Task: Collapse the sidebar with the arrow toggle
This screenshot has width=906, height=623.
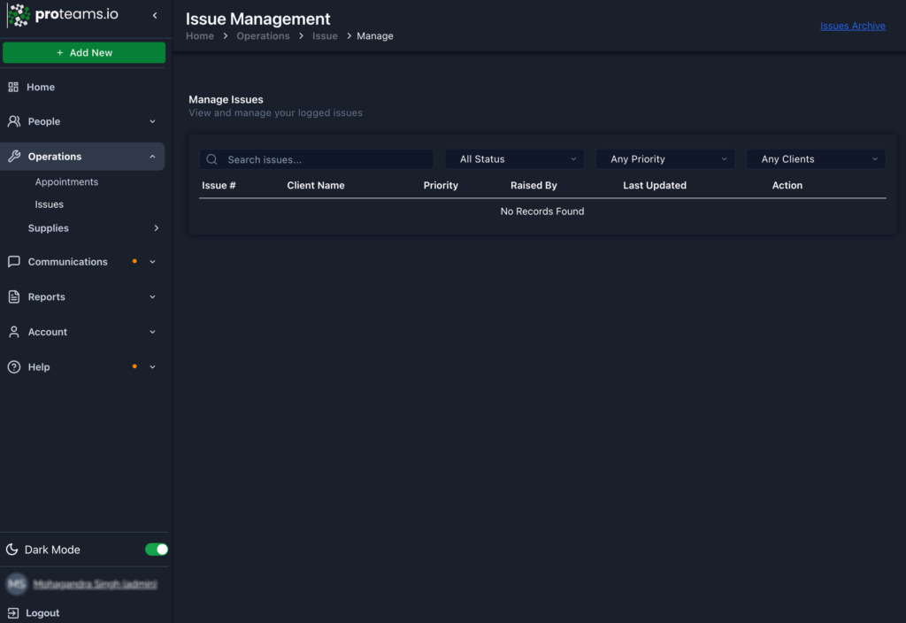Action: tap(156, 15)
